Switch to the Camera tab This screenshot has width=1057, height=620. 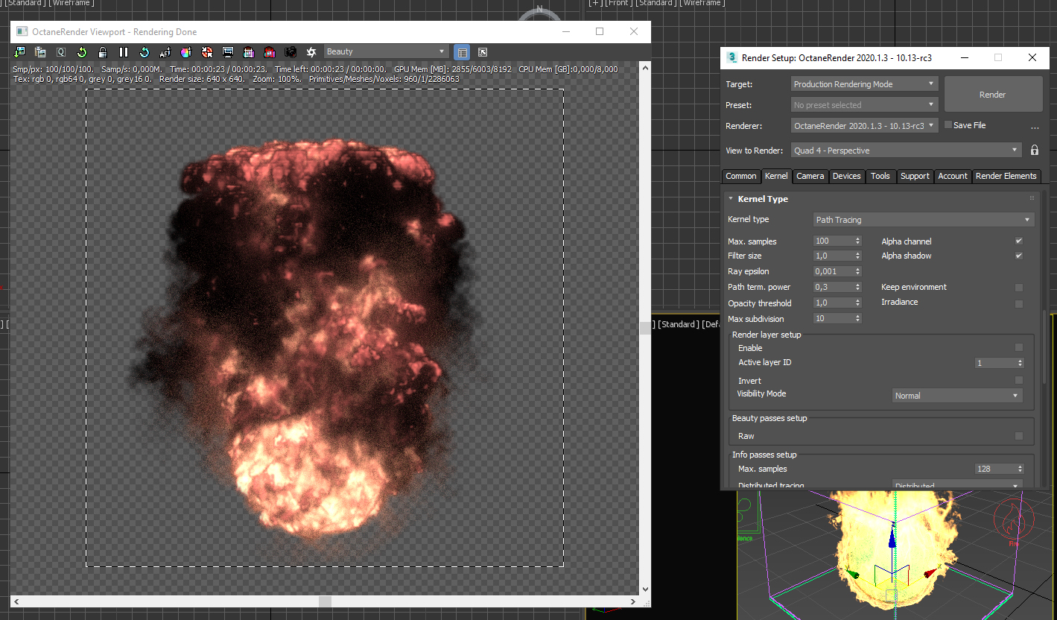[x=810, y=177]
